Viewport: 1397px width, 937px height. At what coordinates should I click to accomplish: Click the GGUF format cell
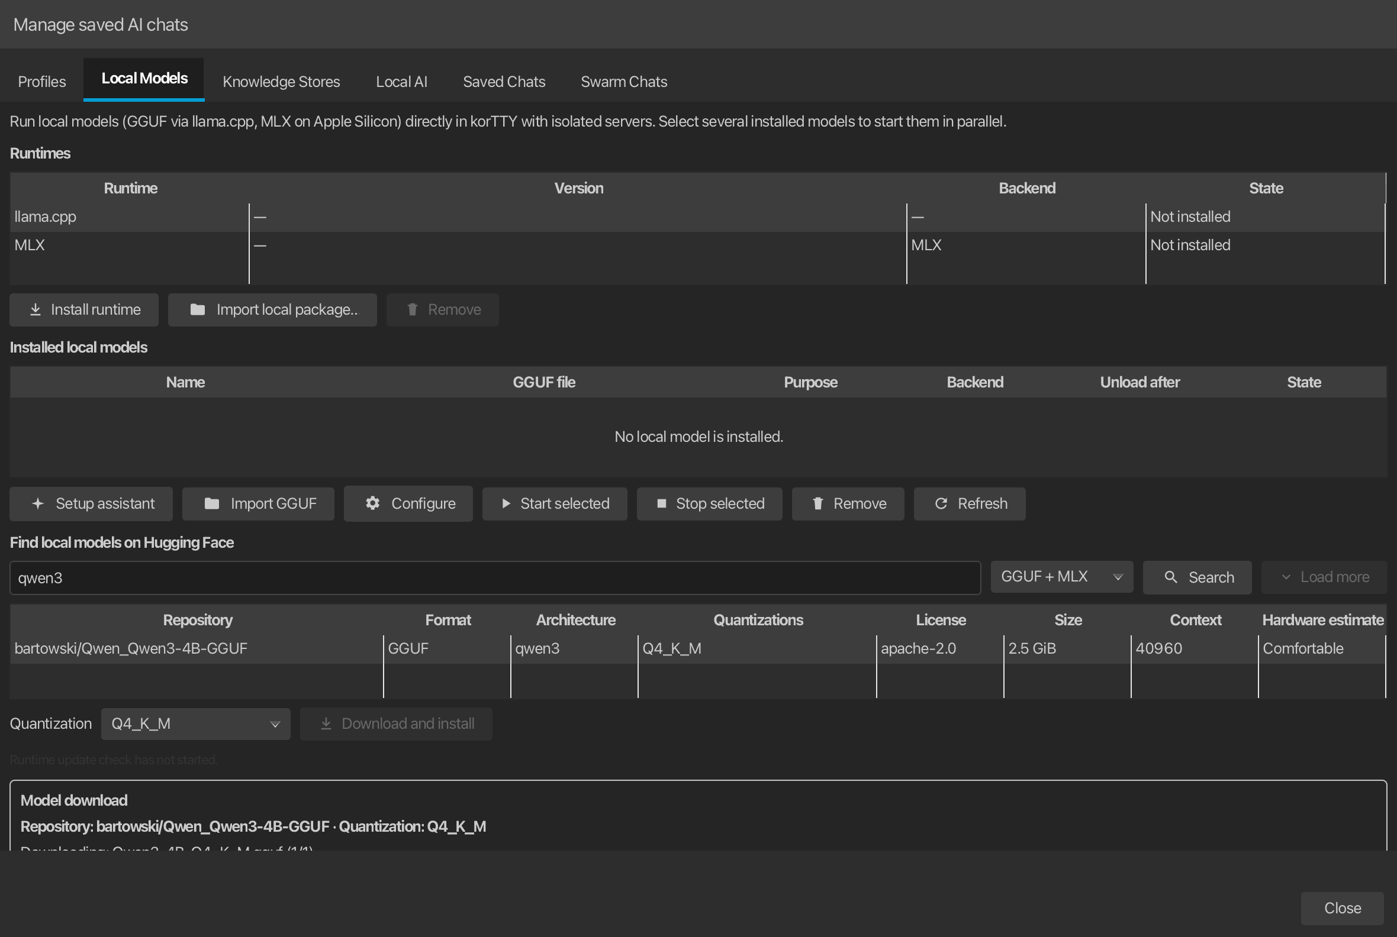click(x=448, y=649)
